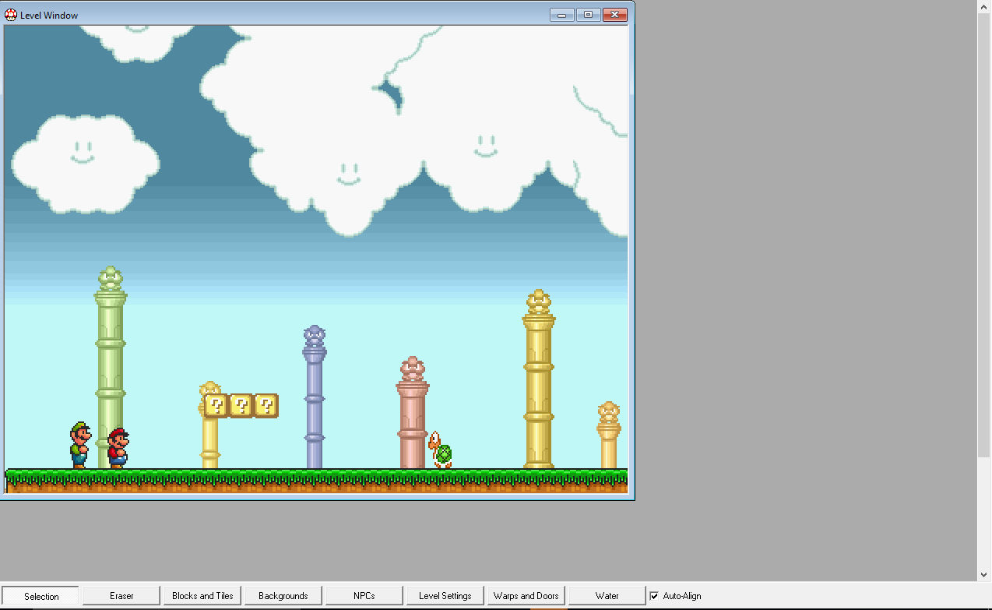The height and width of the screenshot is (610, 992).
Task: Select the Selection tool button
Action: (40, 596)
